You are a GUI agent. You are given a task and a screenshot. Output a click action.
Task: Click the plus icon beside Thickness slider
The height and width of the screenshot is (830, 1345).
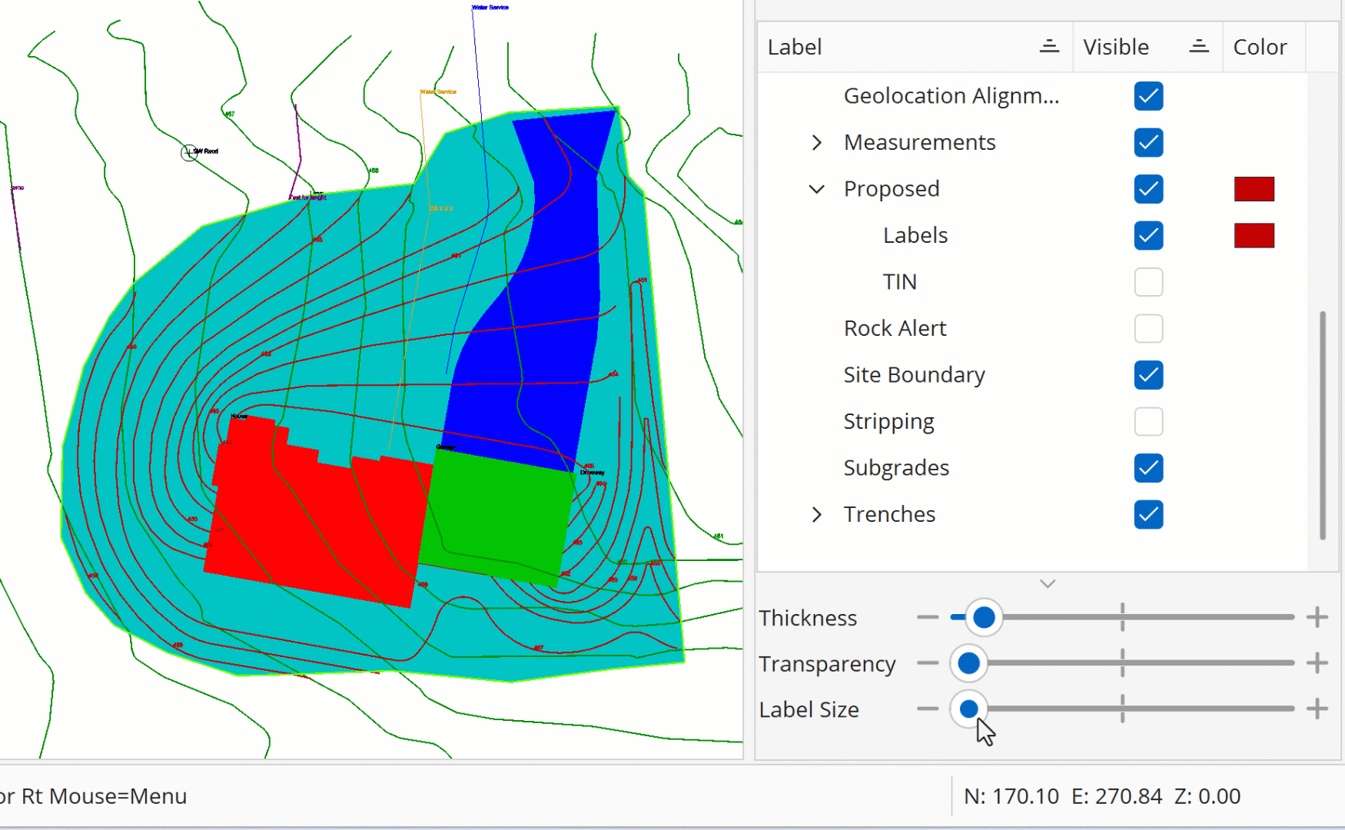[1317, 617]
